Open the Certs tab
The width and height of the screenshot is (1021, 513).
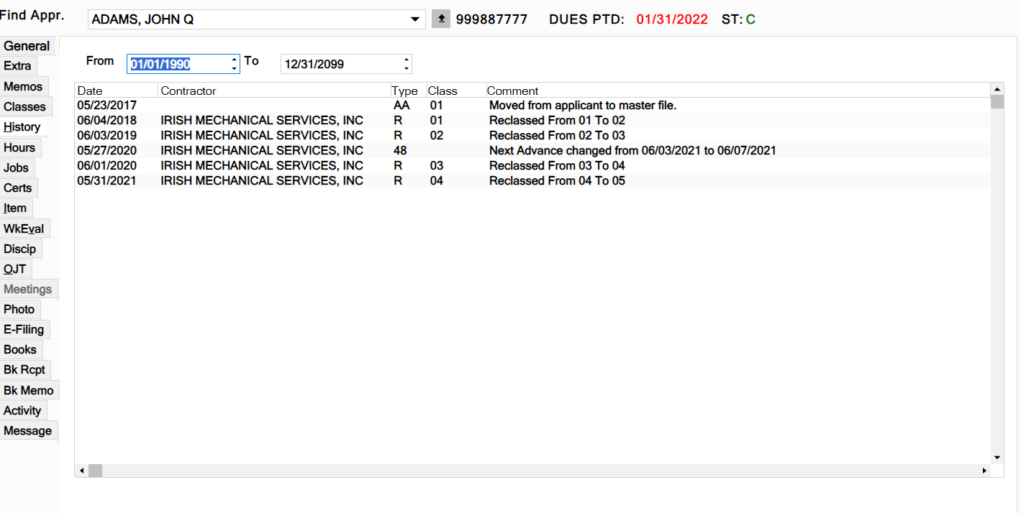click(x=18, y=188)
